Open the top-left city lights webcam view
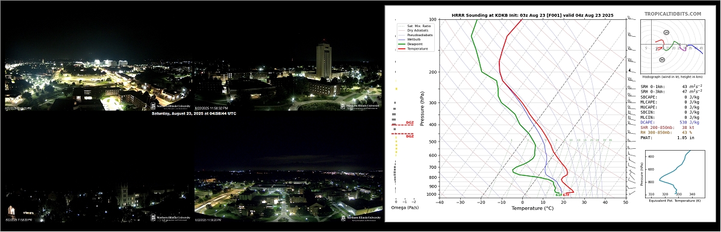The width and height of the screenshot is (721, 232). tap(99, 85)
